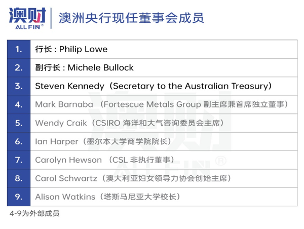Screen dimensions: 304x229
Task: Click Steven Kennedy Treasury Secretary row
Action: (x=164, y=86)
